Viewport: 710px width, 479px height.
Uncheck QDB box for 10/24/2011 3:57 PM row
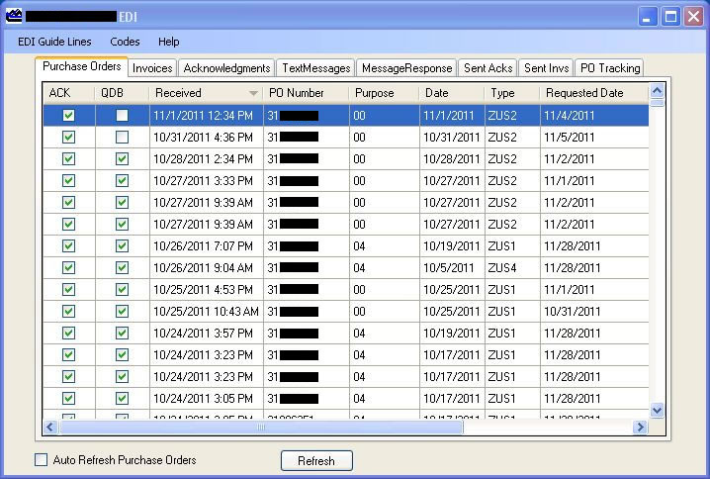(x=122, y=333)
